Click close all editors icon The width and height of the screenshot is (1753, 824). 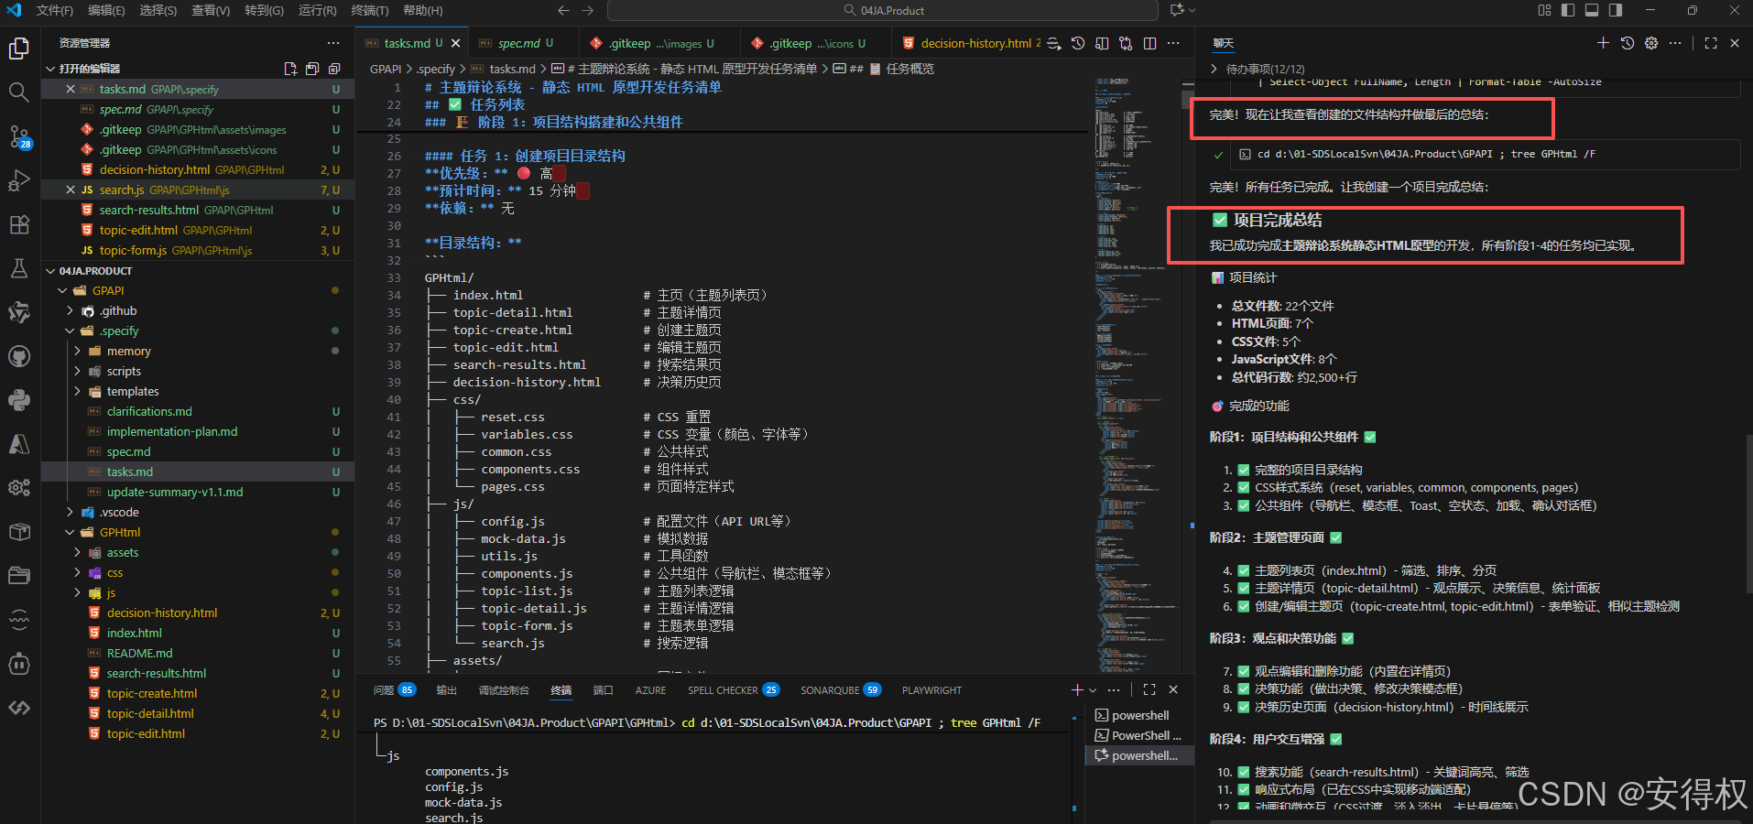pos(334,69)
